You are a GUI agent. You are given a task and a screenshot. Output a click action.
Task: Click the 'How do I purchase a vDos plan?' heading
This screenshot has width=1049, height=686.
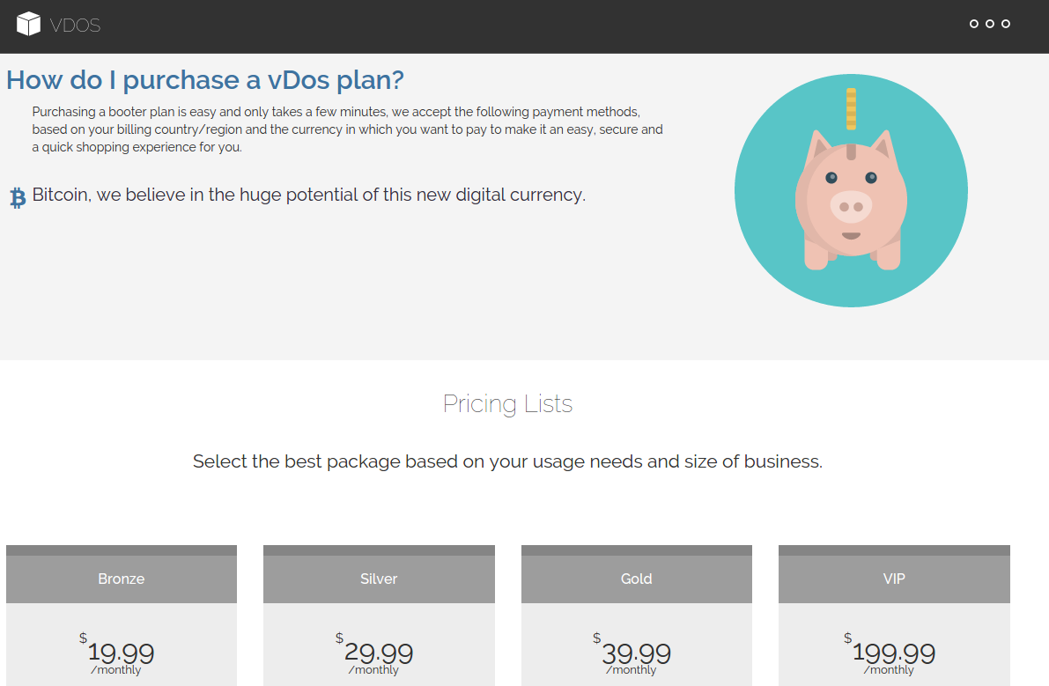pyautogui.click(x=205, y=80)
